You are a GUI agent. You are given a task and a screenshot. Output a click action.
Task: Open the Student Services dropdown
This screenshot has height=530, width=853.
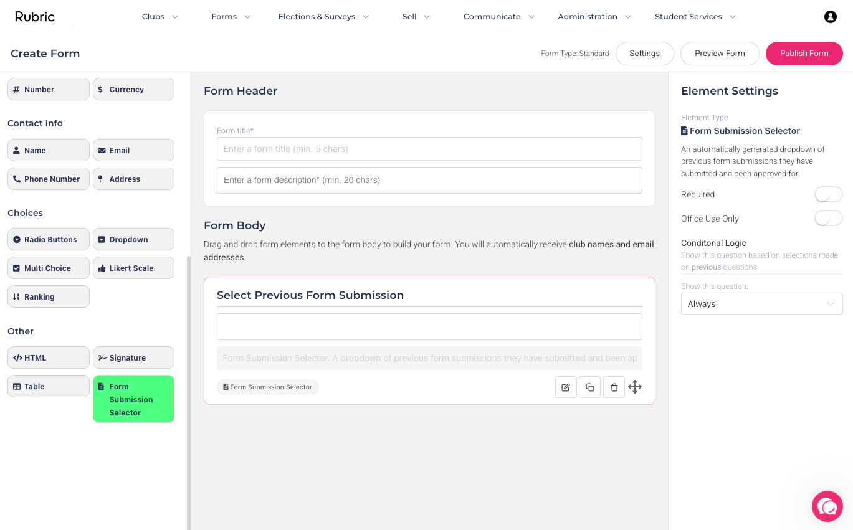click(695, 17)
